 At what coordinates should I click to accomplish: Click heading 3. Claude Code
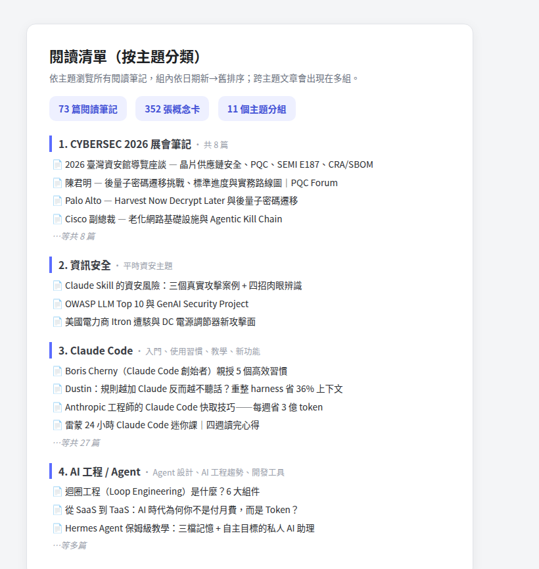tap(96, 351)
